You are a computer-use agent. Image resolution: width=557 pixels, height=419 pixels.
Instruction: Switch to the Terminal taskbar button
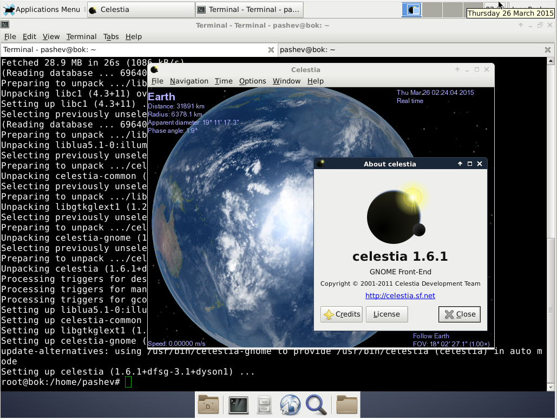250,10
